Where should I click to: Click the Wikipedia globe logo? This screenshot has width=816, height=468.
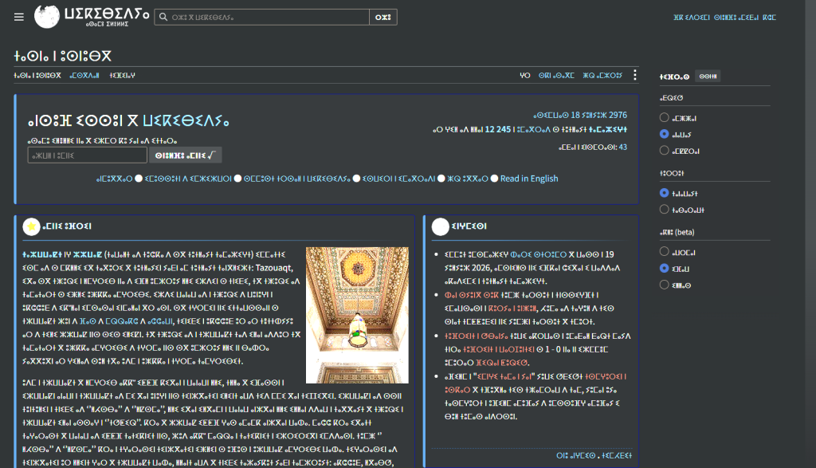click(x=47, y=17)
